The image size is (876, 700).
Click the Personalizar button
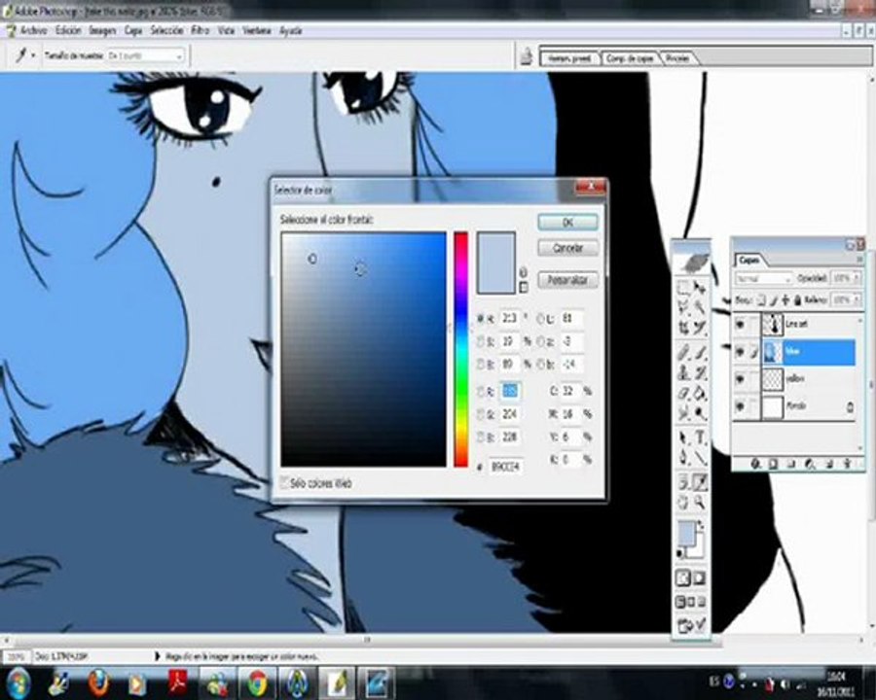click(x=567, y=280)
